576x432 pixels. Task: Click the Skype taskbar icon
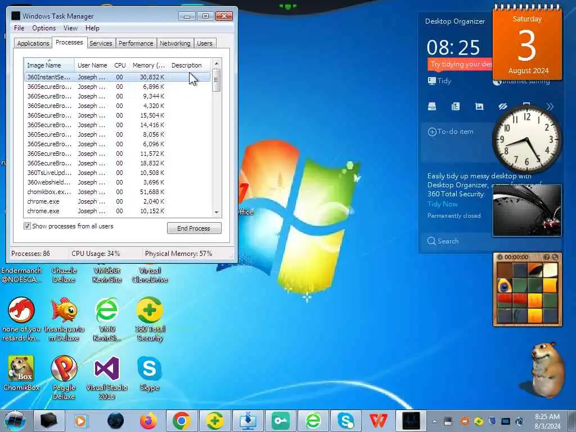346,421
